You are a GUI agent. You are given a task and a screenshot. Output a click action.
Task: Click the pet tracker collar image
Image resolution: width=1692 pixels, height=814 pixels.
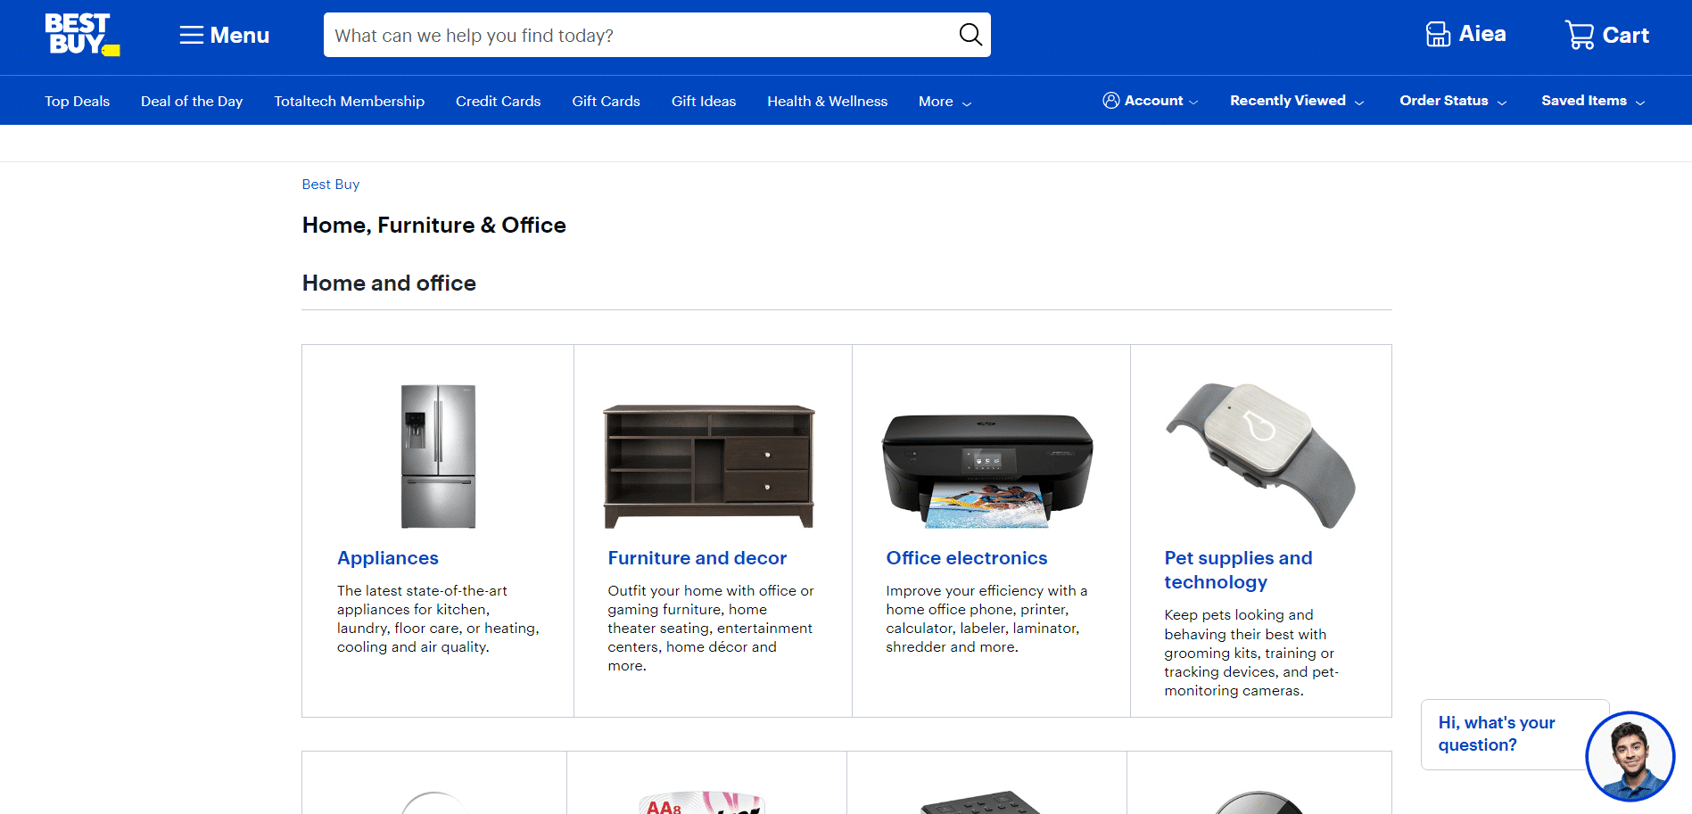click(1260, 456)
